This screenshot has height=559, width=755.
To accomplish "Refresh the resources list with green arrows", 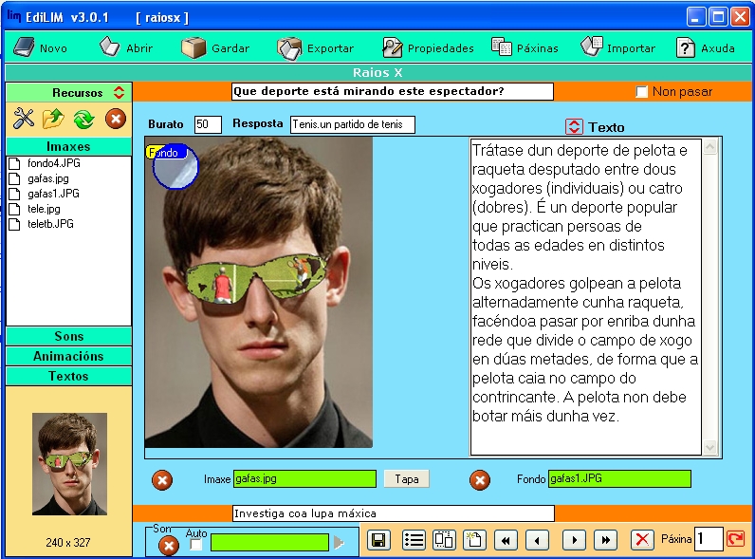I will click(83, 119).
